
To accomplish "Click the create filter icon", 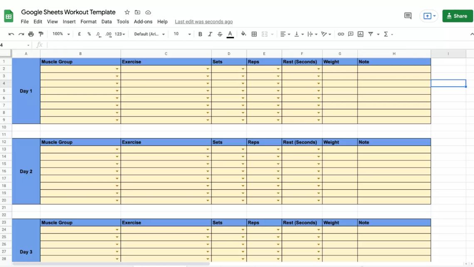I will 371,34.
